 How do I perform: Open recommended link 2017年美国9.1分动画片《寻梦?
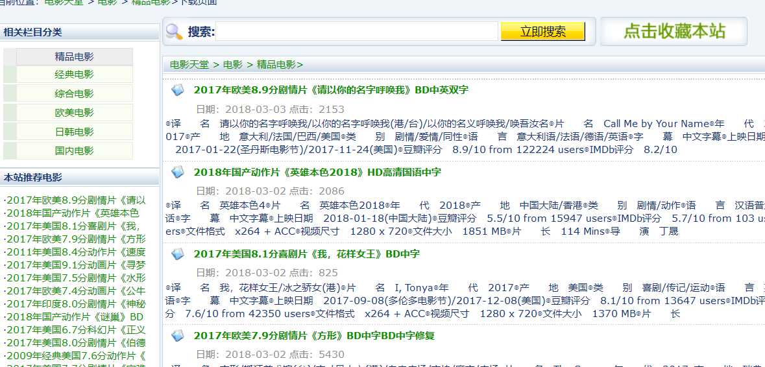[75, 265]
